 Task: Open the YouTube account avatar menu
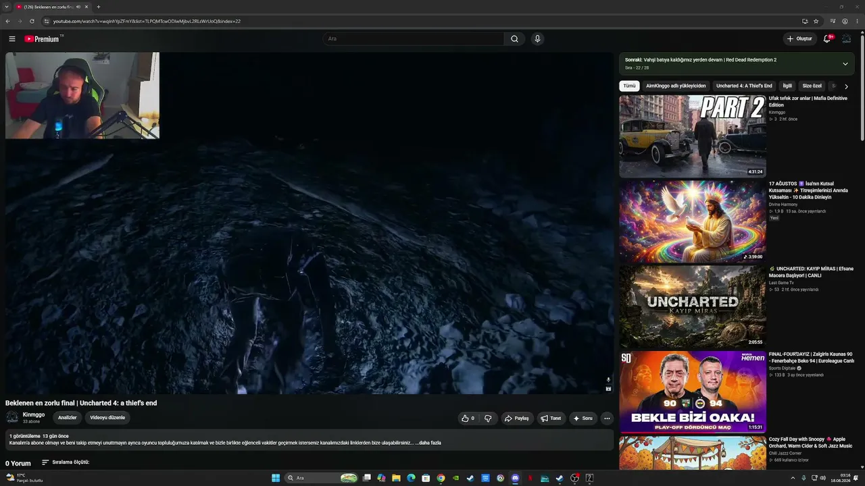(846, 38)
